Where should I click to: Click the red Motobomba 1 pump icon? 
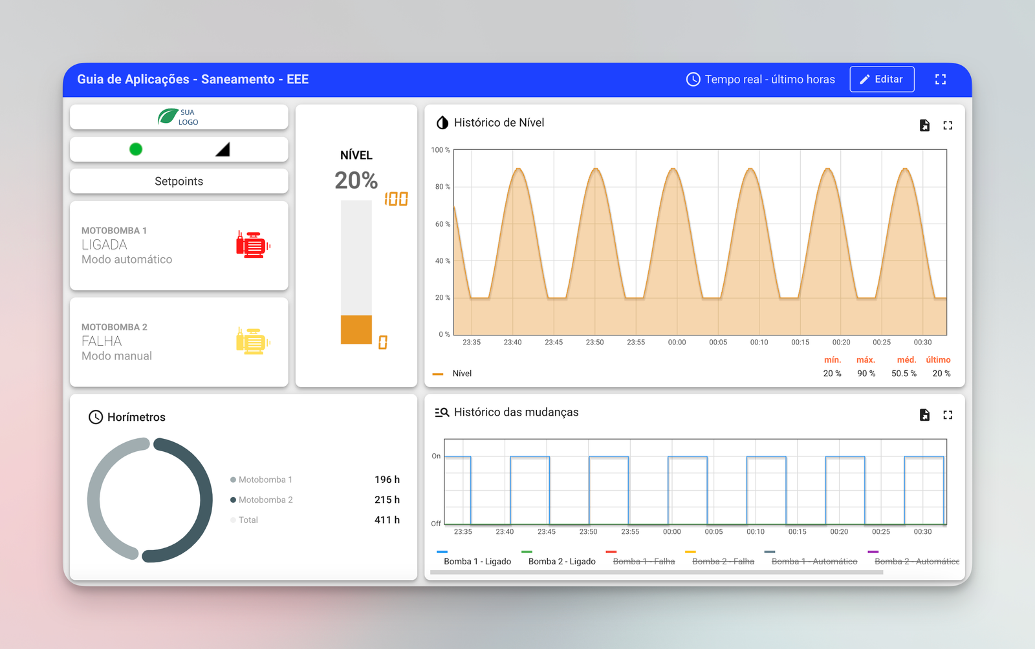253,246
